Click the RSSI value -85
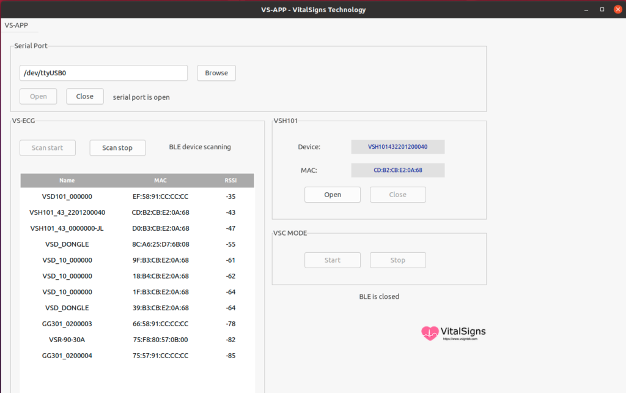626x393 pixels. pyautogui.click(x=230, y=356)
